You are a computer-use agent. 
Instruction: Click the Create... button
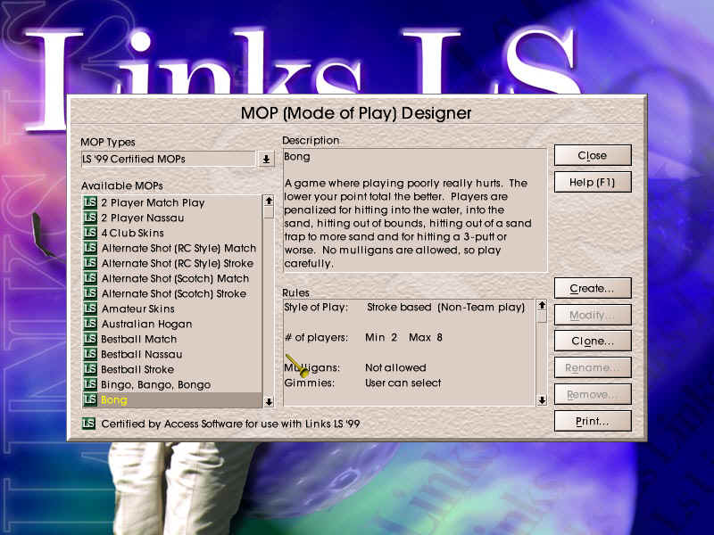coord(593,288)
